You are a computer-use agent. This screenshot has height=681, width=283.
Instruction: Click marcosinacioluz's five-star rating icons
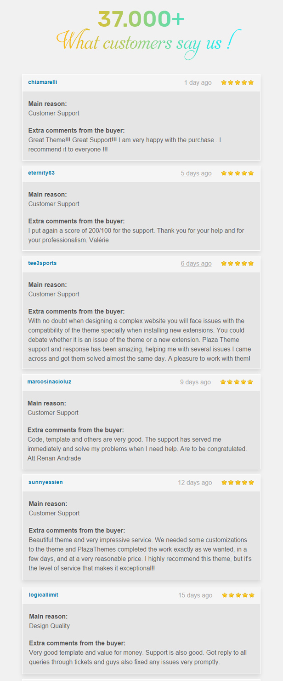point(237,382)
